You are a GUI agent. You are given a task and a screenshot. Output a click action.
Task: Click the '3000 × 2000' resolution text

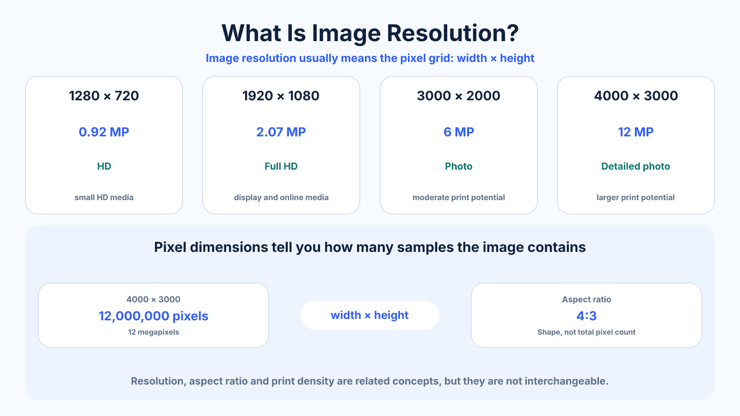tap(459, 96)
